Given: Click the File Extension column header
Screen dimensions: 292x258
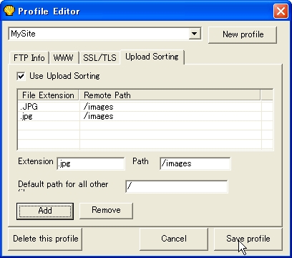Looking at the screenshot, I should pyautogui.click(x=48, y=95).
